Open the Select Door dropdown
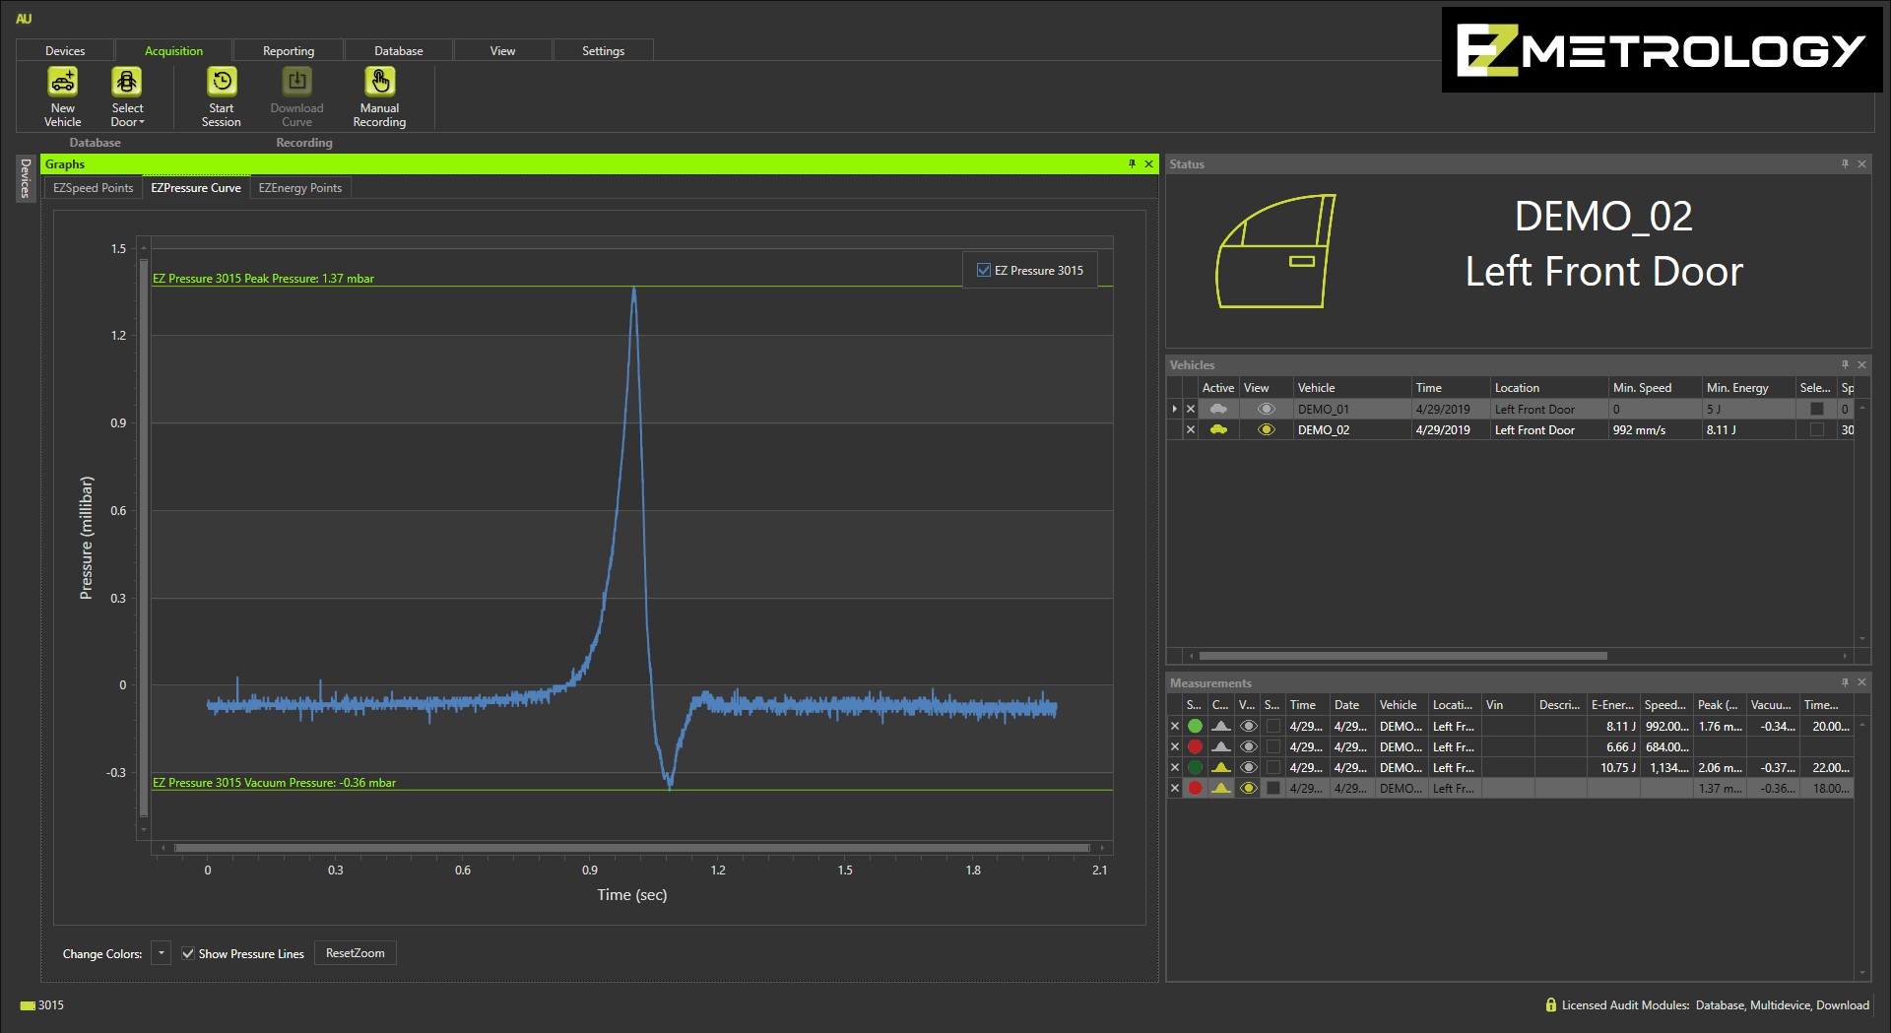 (x=127, y=97)
